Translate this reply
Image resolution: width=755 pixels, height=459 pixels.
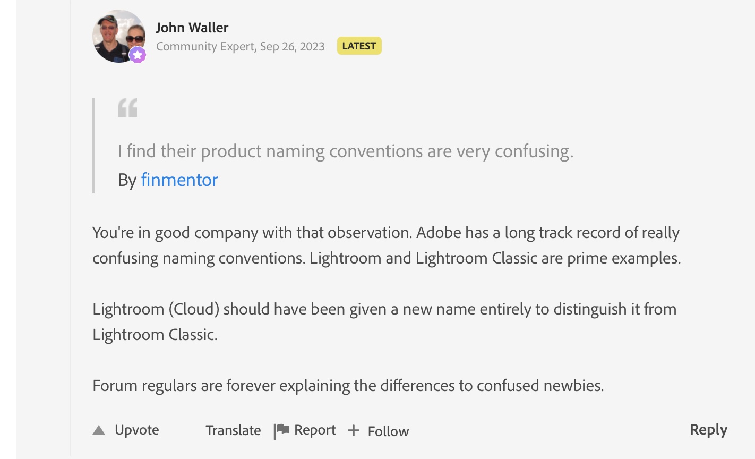coord(233,430)
